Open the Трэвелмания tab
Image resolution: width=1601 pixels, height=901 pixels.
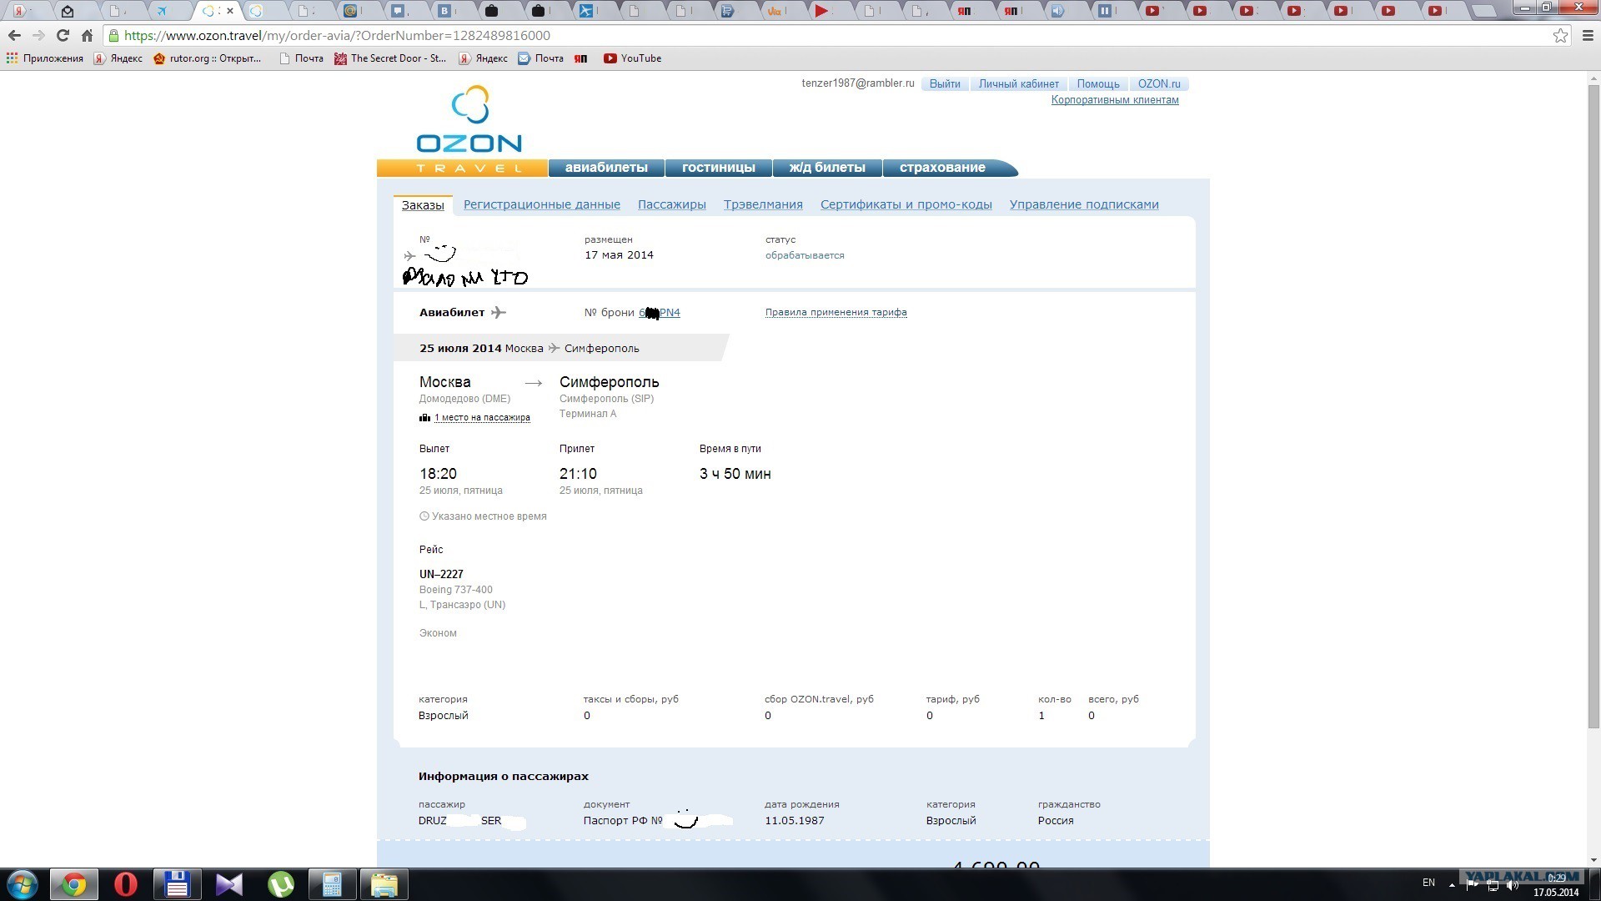tap(763, 205)
